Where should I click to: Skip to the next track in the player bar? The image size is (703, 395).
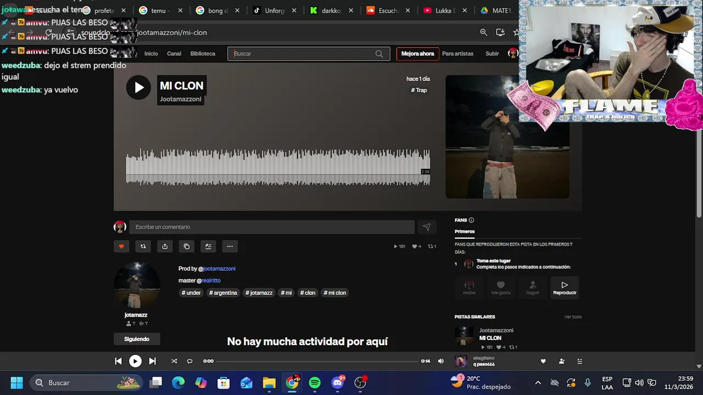152,361
